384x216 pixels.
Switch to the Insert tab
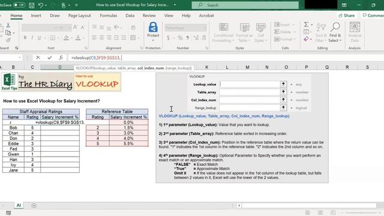tap(36, 16)
